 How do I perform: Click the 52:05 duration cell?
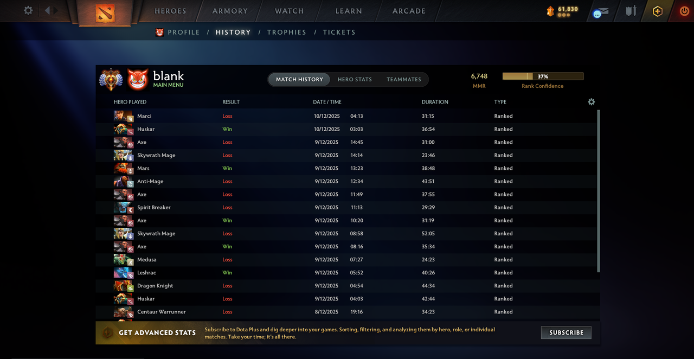click(428, 234)
